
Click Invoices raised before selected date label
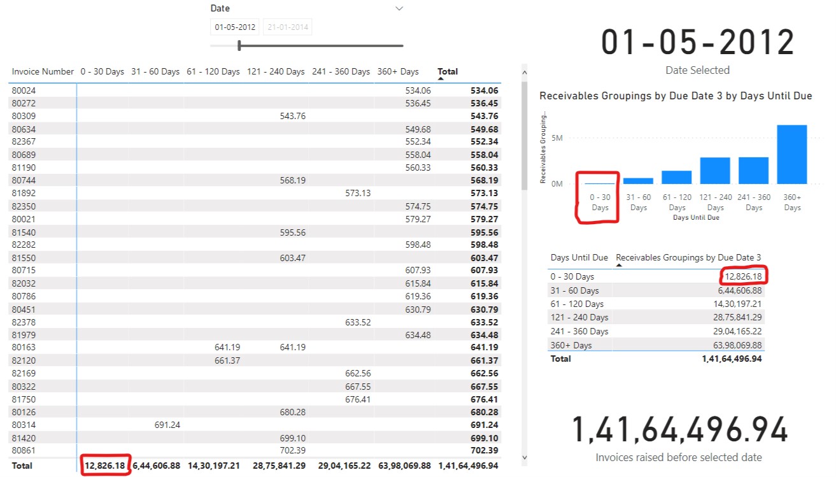click(x=679, y=457)
